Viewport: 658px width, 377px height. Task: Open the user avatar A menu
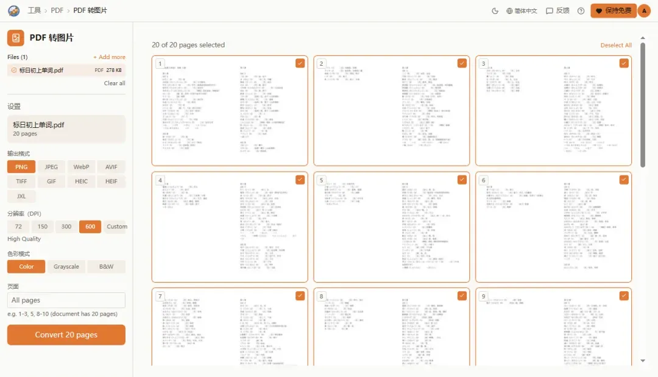coord(644,11)
